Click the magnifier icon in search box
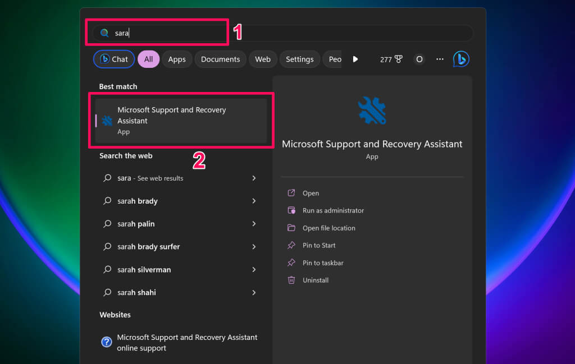This screenshot has height=364, width=575. coord(104,33)
